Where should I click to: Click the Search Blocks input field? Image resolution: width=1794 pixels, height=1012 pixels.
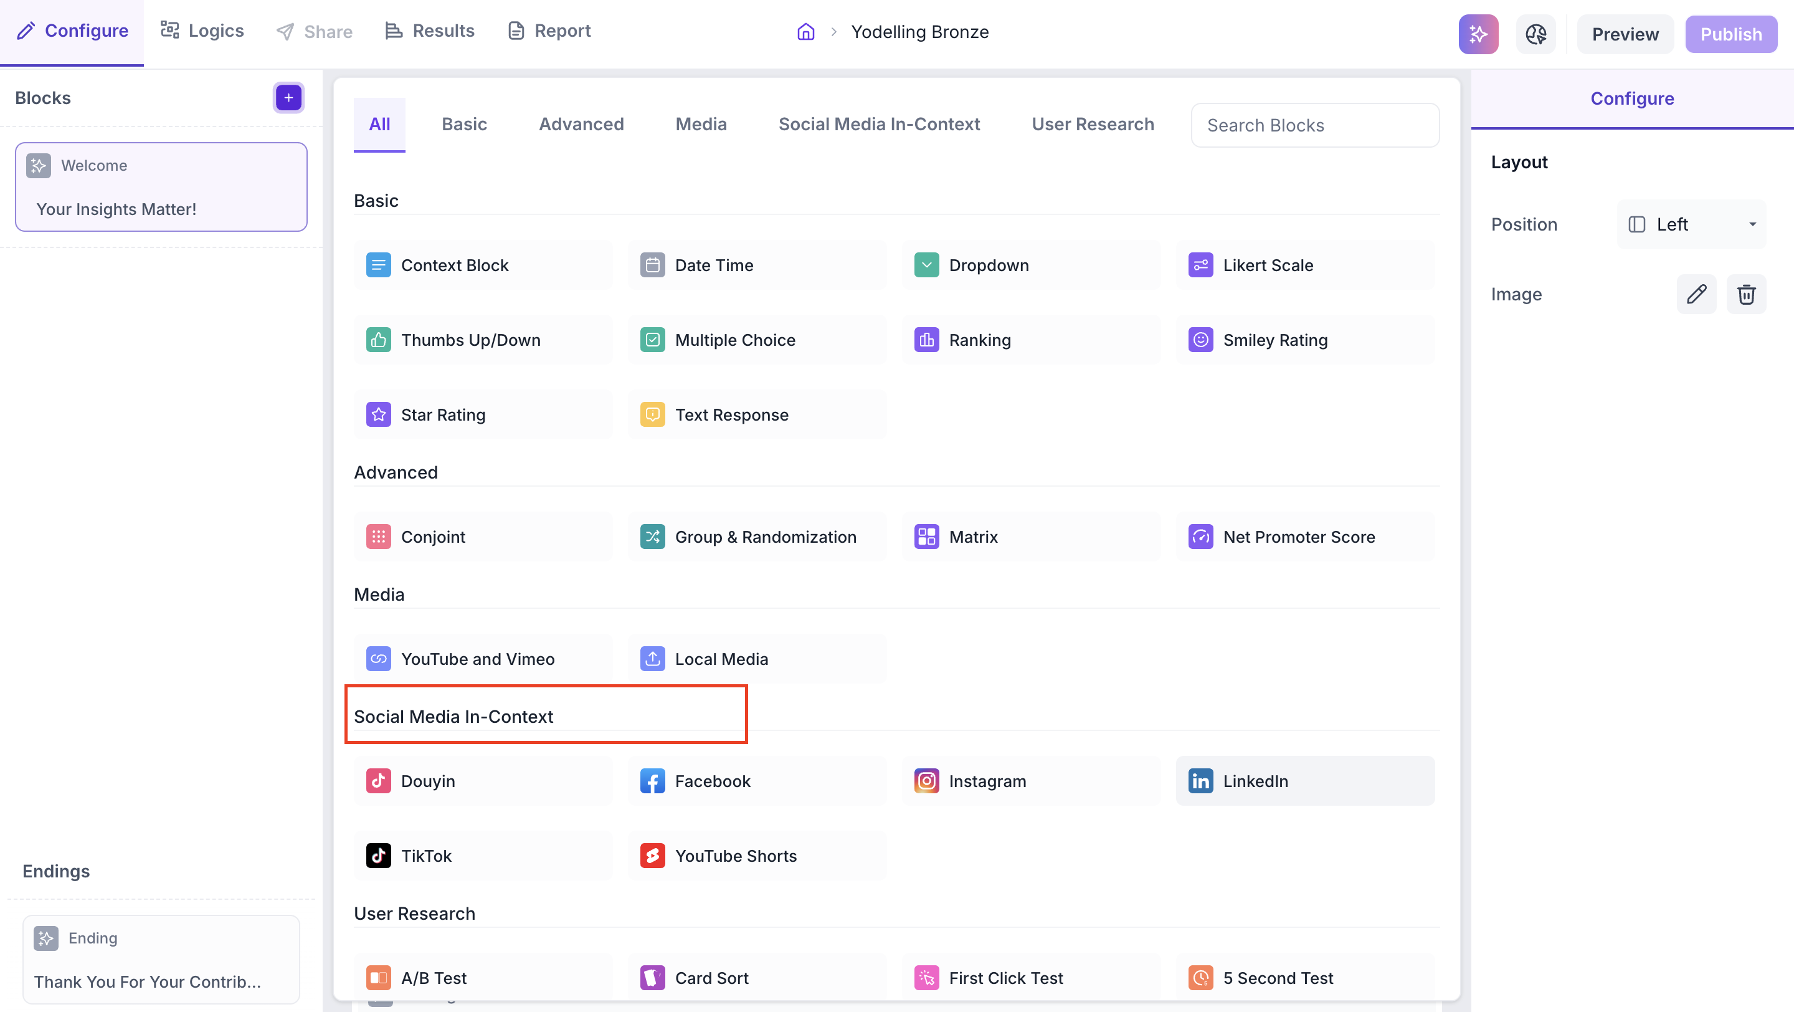pyautogui.click(x=1314, y=125)
